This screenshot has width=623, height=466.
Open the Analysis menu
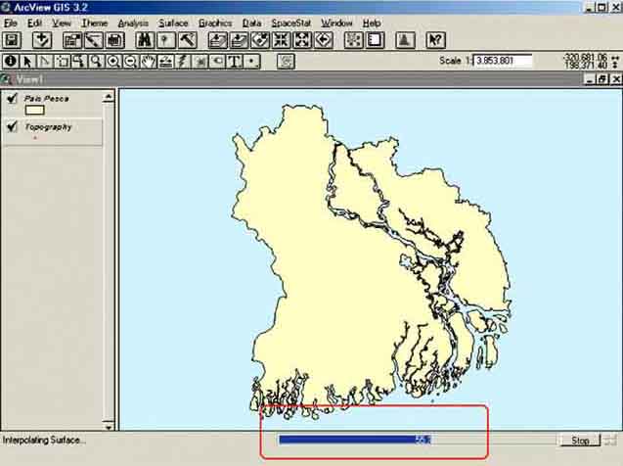coord(132,22)
